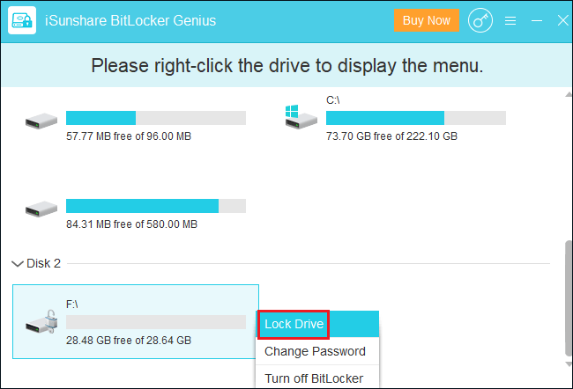Click the scrollbar up arrow
Screen dimensions: 573x389
tap(569, 94)
